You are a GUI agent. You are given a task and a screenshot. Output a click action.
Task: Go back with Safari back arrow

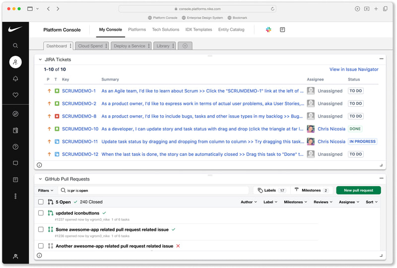[48, 9]
